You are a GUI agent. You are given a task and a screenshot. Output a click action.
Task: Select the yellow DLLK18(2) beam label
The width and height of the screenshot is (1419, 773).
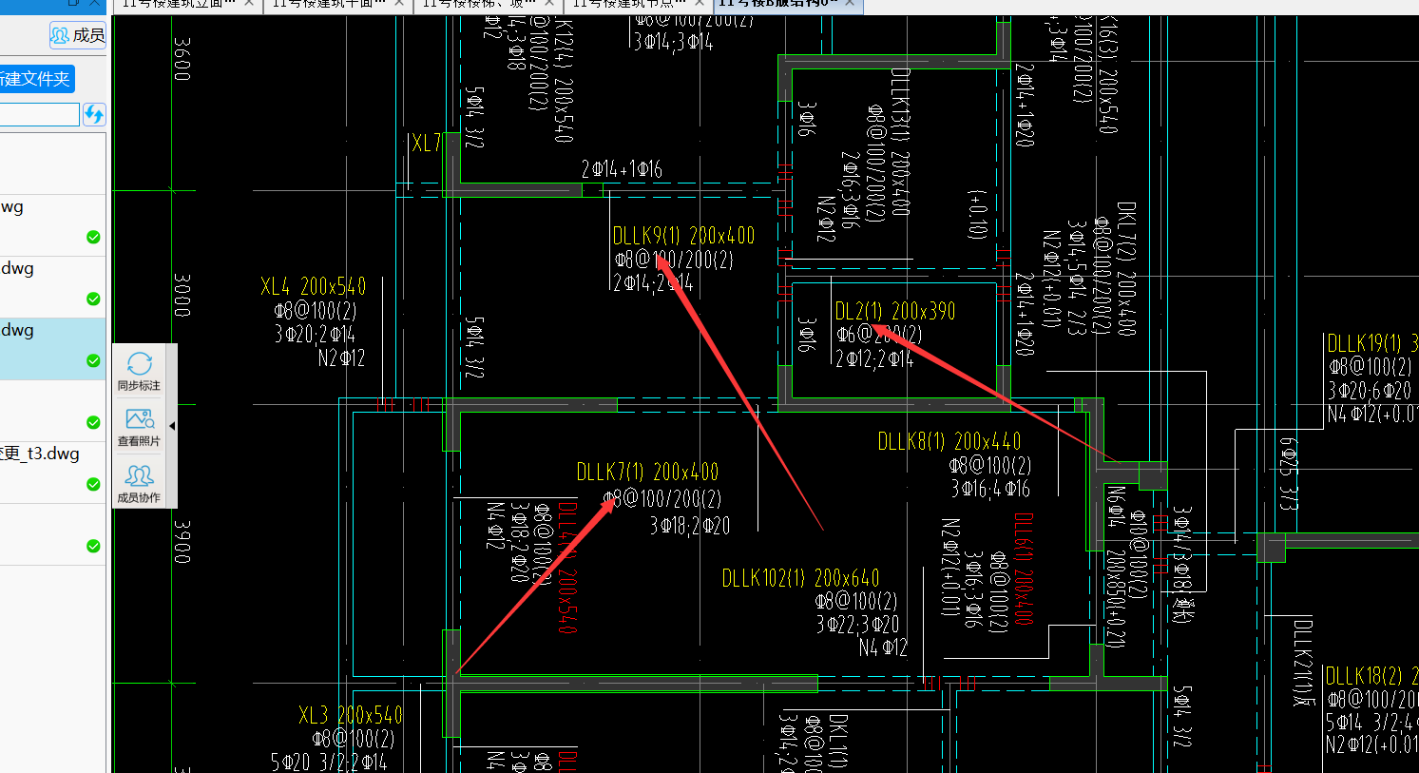point(1371,676)
